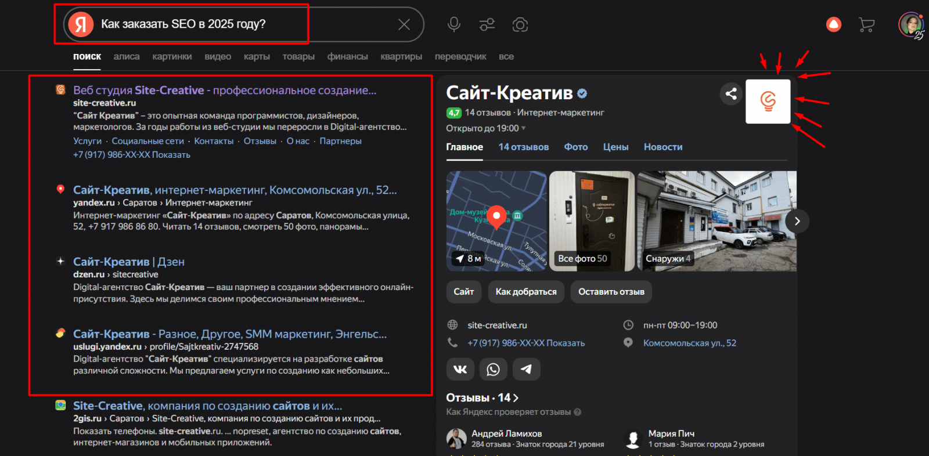Click the Оставить отзыв button
Screen dimensions: 929x456
tap(611, 292)
